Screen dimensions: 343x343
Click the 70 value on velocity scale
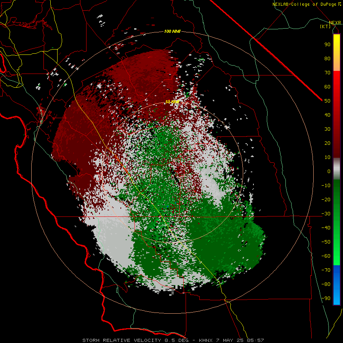tap(327, 73)
